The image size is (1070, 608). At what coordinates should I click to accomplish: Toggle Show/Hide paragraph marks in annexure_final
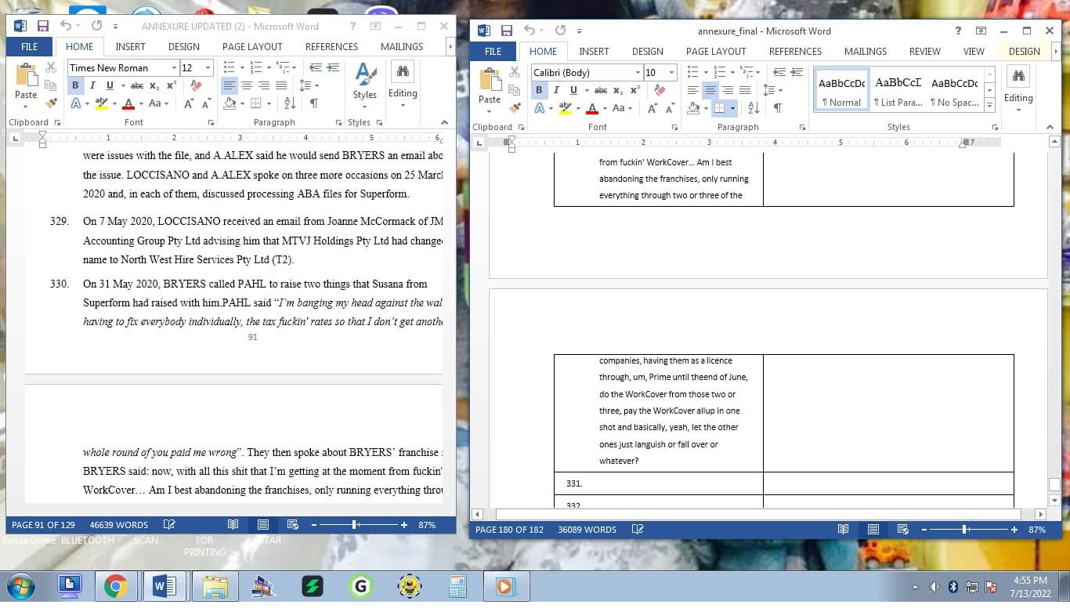778,108
